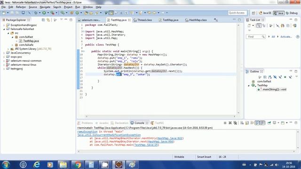301x169 pixels.
Task: Switch to the HashMap.class editor tab
Action: click(x=196, y=20)
